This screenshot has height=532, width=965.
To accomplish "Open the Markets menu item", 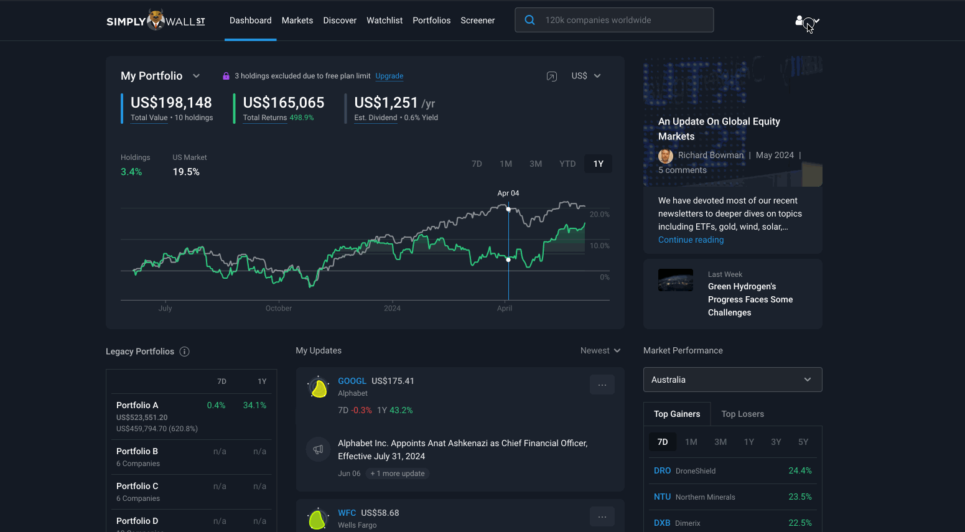I will point(297,21).
